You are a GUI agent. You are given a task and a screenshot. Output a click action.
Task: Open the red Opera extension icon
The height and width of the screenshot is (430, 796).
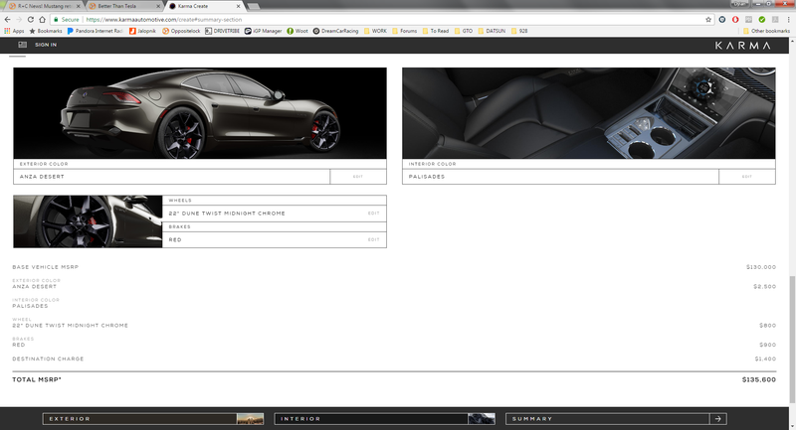735,19
